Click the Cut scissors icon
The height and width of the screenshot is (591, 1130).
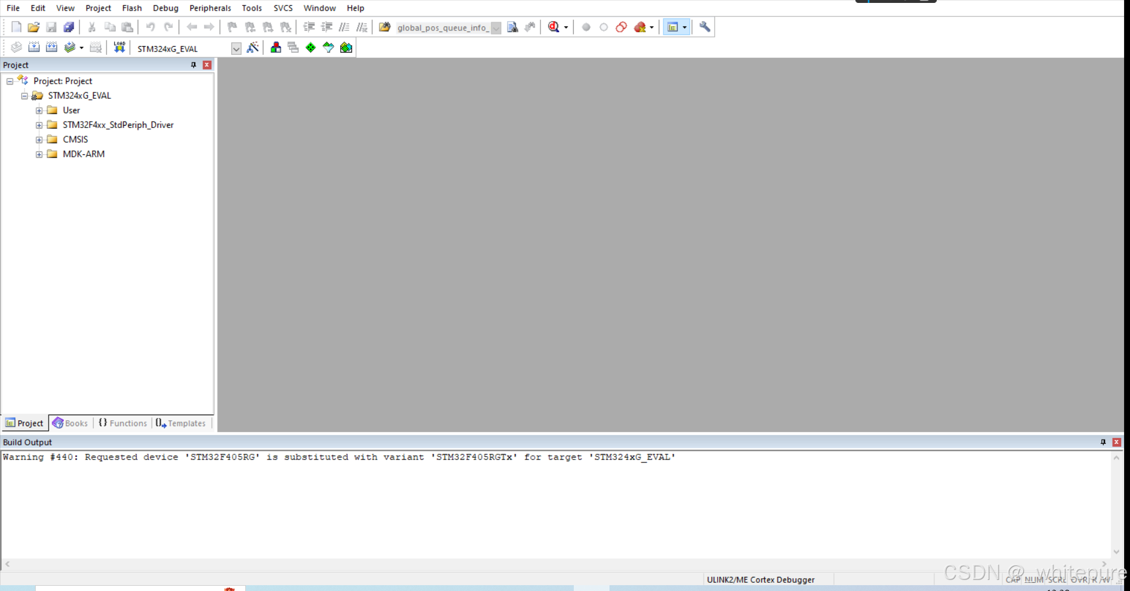pos(92,27)
